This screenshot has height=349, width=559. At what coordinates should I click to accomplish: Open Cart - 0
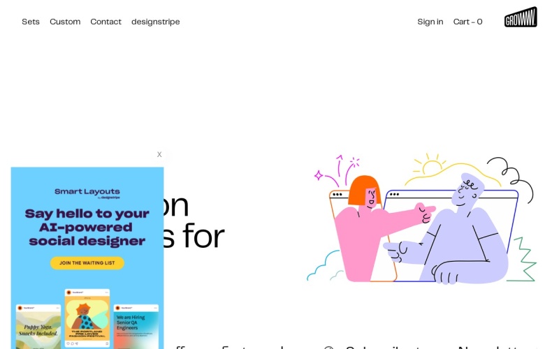click(x=467, y=22)
